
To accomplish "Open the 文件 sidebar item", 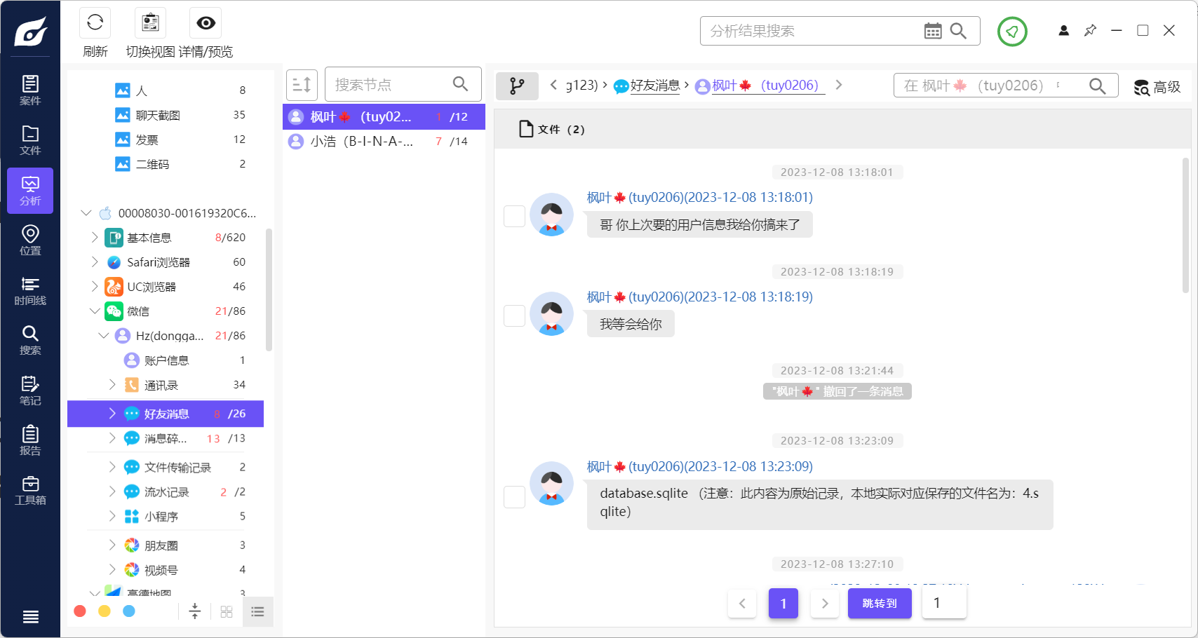I will click(x=30, y=140).
